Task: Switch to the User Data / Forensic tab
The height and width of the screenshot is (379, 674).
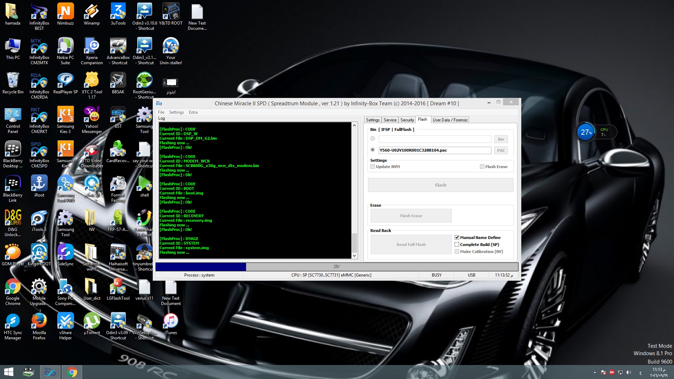Action: 450,120
